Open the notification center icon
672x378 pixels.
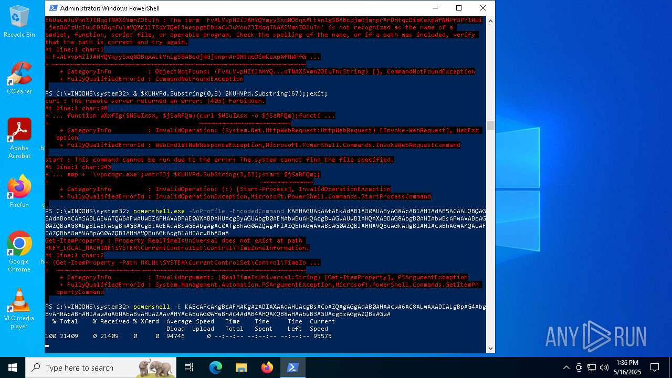[655, 367]
